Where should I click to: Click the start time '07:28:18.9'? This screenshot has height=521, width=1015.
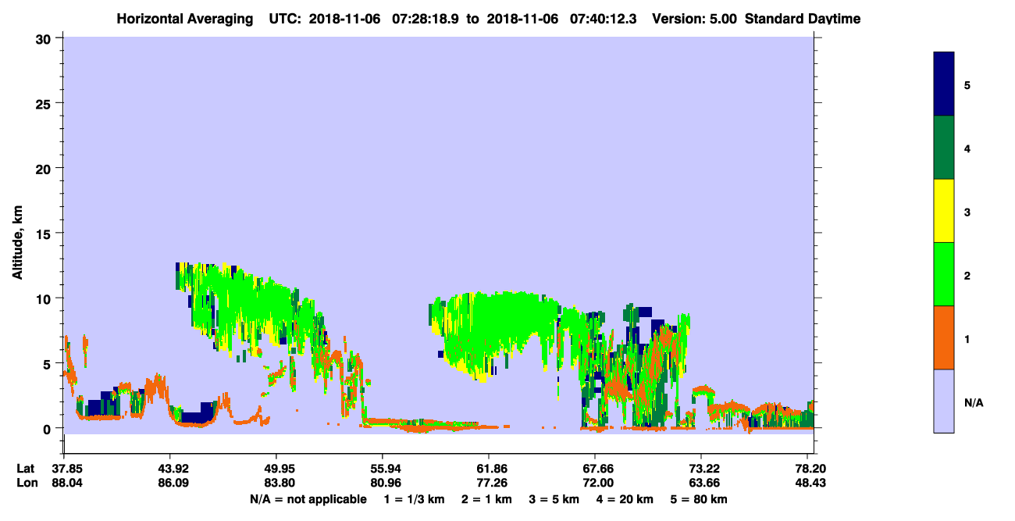click(x=425, y=18)
